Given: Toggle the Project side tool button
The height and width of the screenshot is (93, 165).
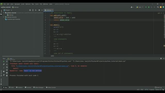Looking at the screenshot, I should (x=1, y=12).
